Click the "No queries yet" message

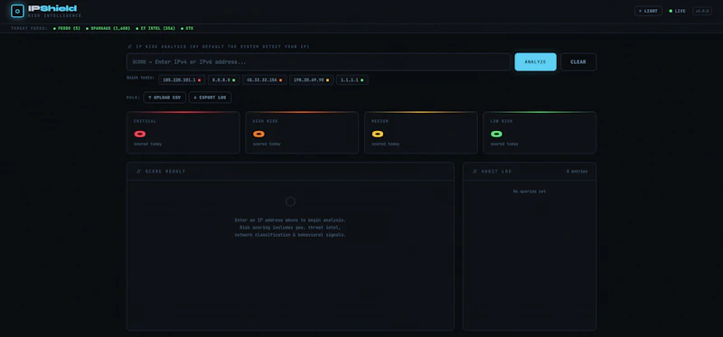(530, 192)
